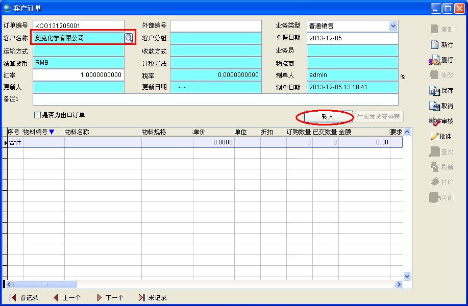Viewport: 468px width, 306px height.
Task: Click the 删行 (delete row) icon
Action: 434,60
